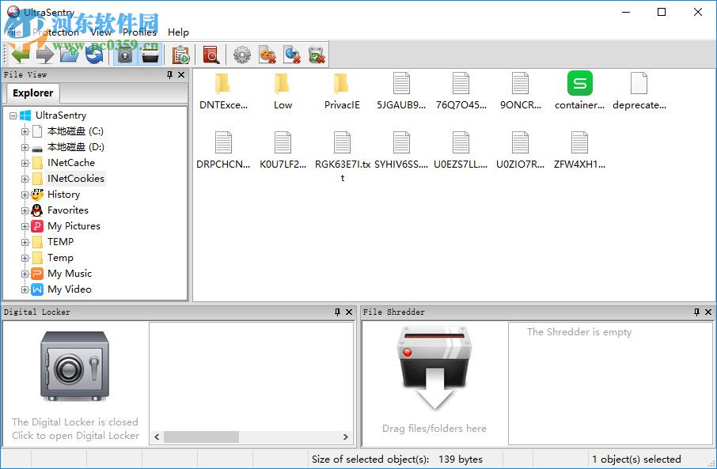This screenshot has height=469, width=717.
Task: Select My Music in tree
Action: pos(70,274)
